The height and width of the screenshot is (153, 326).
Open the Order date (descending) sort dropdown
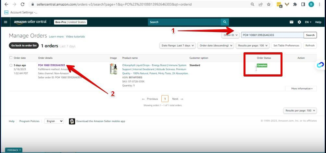click(x=216, y=45)
